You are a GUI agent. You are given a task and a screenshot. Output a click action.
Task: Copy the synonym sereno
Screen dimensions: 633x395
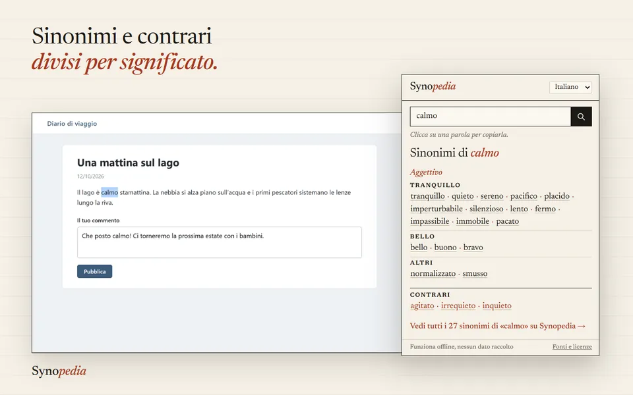(492, 196)
